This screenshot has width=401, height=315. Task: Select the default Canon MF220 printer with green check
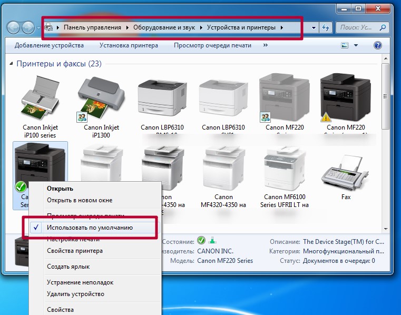click(40, 164)
